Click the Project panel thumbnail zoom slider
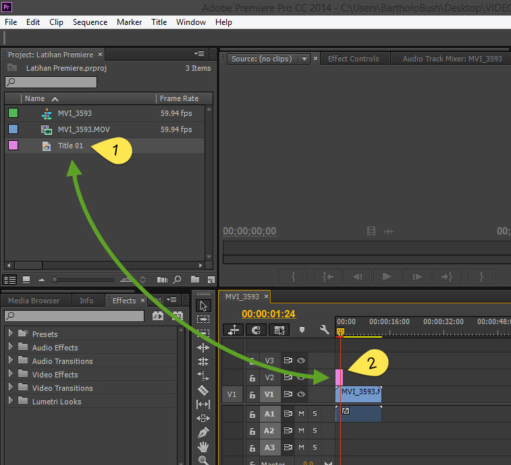The image size is (511, 465). 55,280
